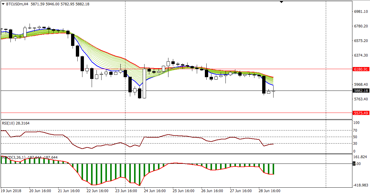Image resolution: width=370 pixels, height=193 pixels.
Task: Click the 24 Jun 16:00 time label
Action: [x=155, y=191]
